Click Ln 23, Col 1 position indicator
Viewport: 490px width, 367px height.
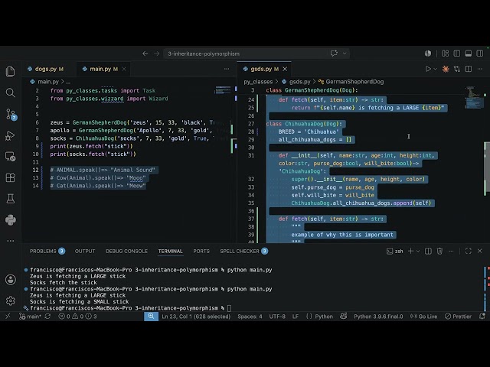click(x=196, y=317)
